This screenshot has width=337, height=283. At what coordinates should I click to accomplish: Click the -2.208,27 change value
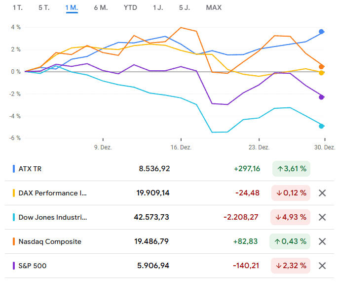pos(241,217)
